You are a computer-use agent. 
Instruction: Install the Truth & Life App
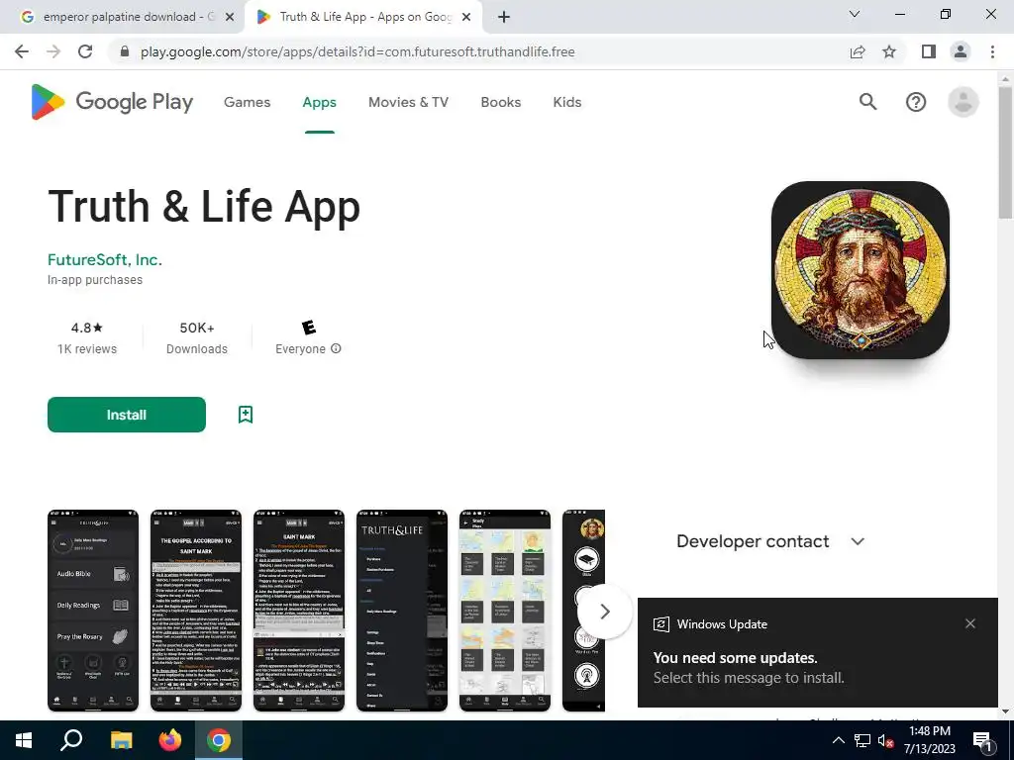127,415
